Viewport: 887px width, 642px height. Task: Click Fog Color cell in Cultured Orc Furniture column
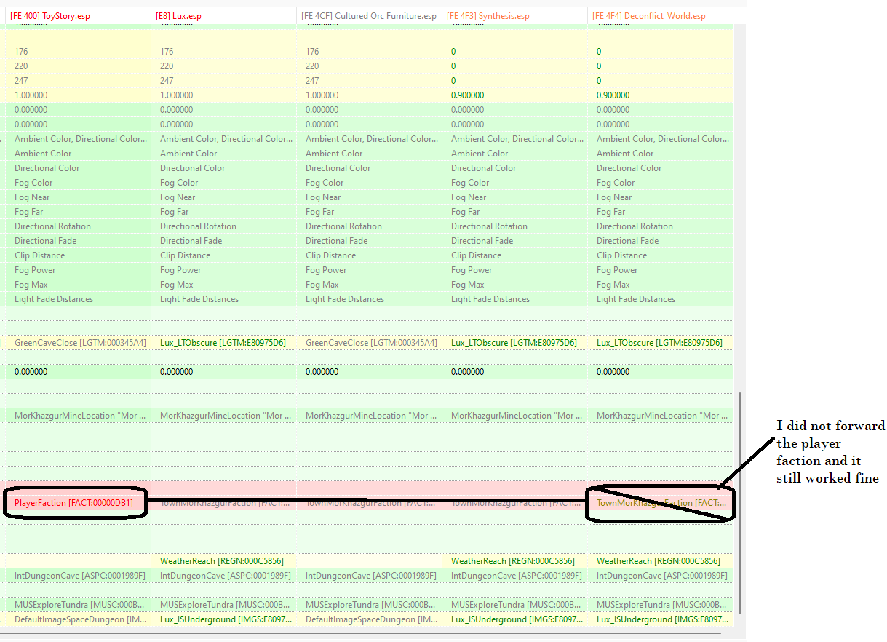369,183
